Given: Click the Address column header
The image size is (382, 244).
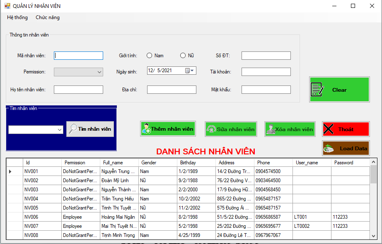Looking at the screenshot, I should point(235,163).
